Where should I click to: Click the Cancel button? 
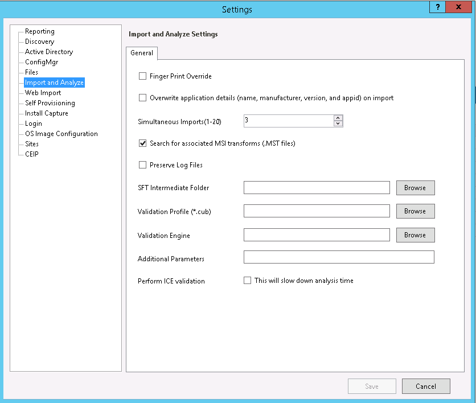(426, 386)
